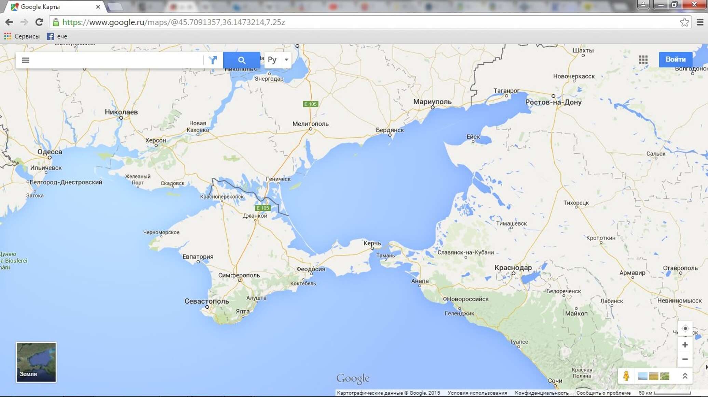Show my location on the map
Viewport: 708px width, 397px height.
pyautogui.click(x=685, y=328)
